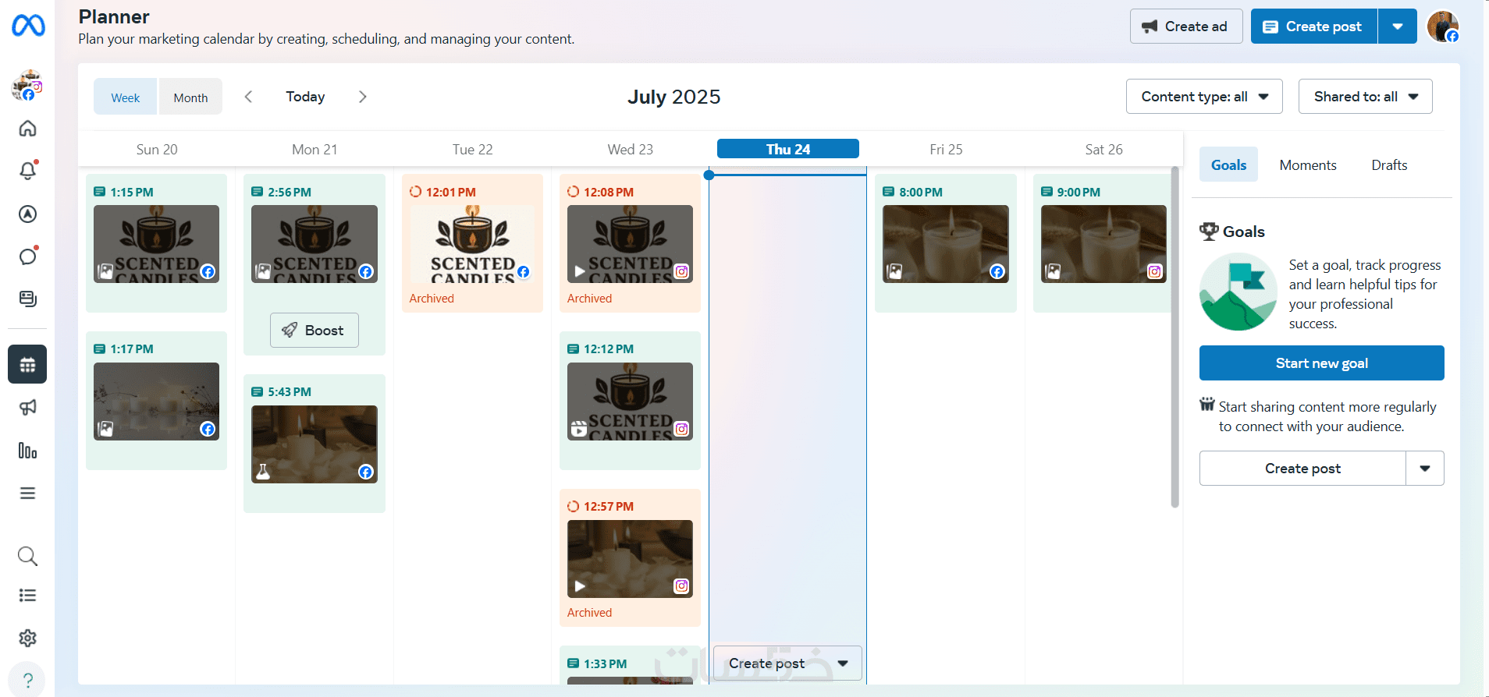This screenshot has height=697, width=1489.
Task: Select the Sun 20 day header
Action: [x=157, y=149]
